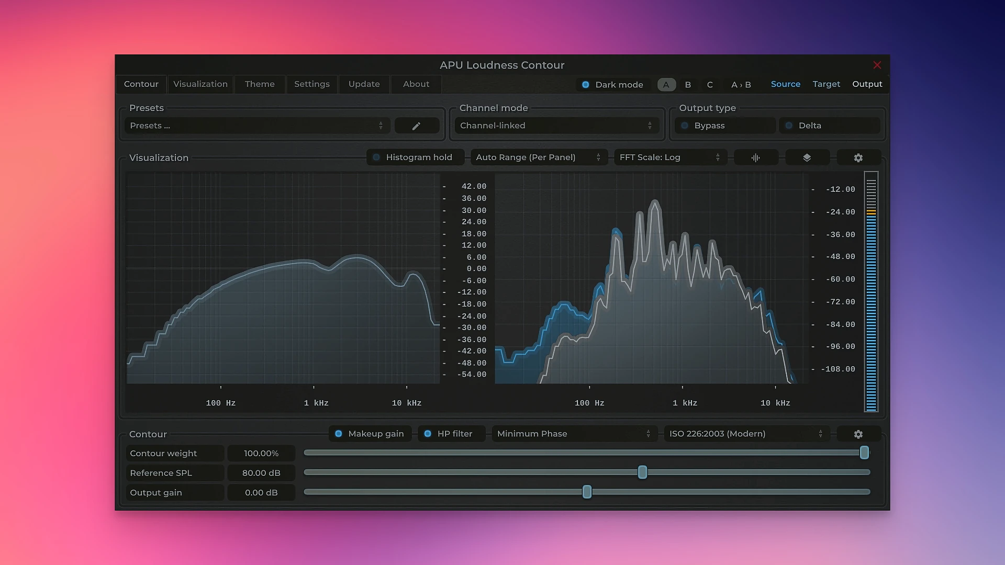Open the Minimum Phase dropdown
This screenshot has width=1005, height=565.
pyautogui.click(x=574, y=433)
